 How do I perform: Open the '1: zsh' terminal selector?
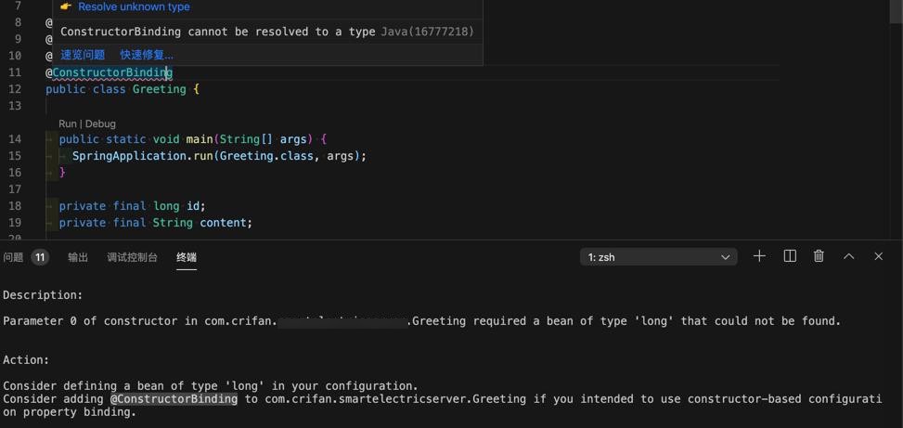tap(657, 257)
